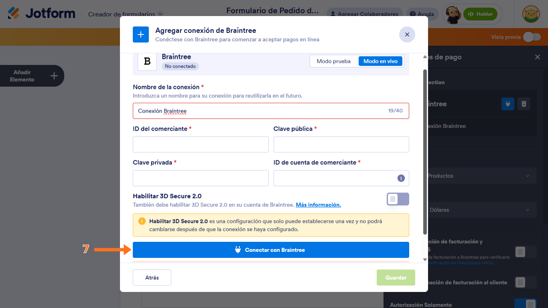Close the payment settings side panel

pos(538,57)
